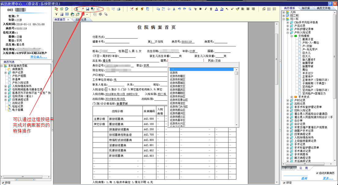Collapse the 产科入院记录 folder

(x=288, y=32)
